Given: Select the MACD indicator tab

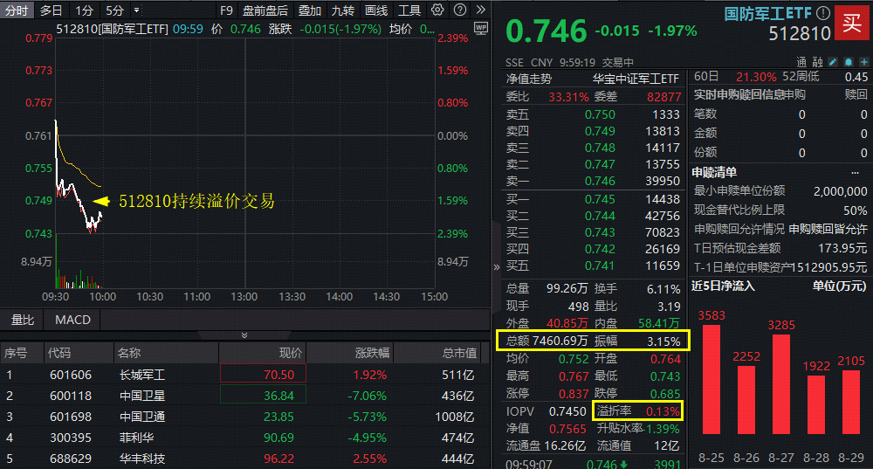Looking at the screenshot, I should click(x=72, y=320).
